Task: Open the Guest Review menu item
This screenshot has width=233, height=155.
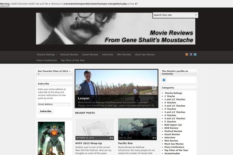Action: coord(90,54)
